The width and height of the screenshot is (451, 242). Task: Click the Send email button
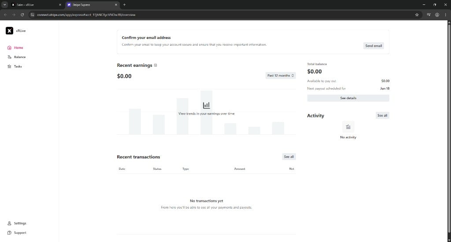[373, 46]
